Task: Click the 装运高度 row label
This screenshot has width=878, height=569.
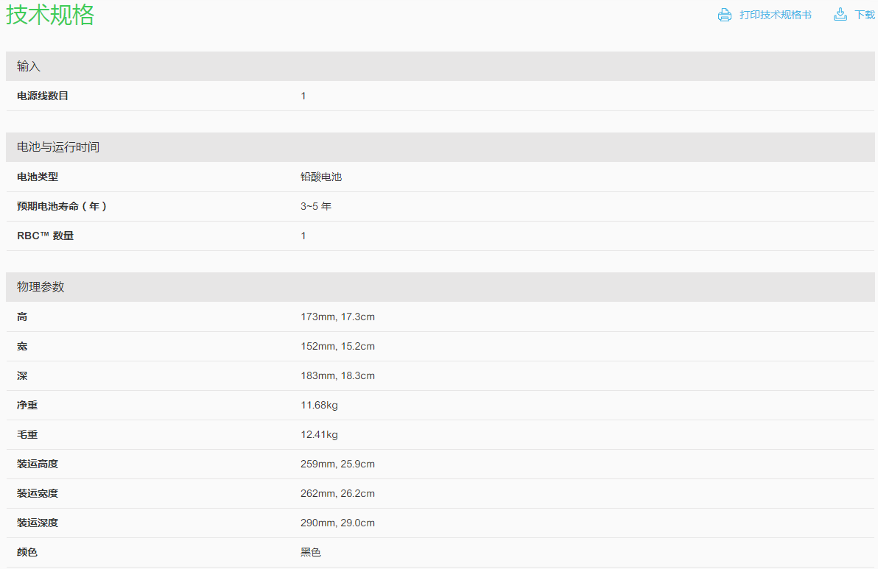Action: coord(38,464)
